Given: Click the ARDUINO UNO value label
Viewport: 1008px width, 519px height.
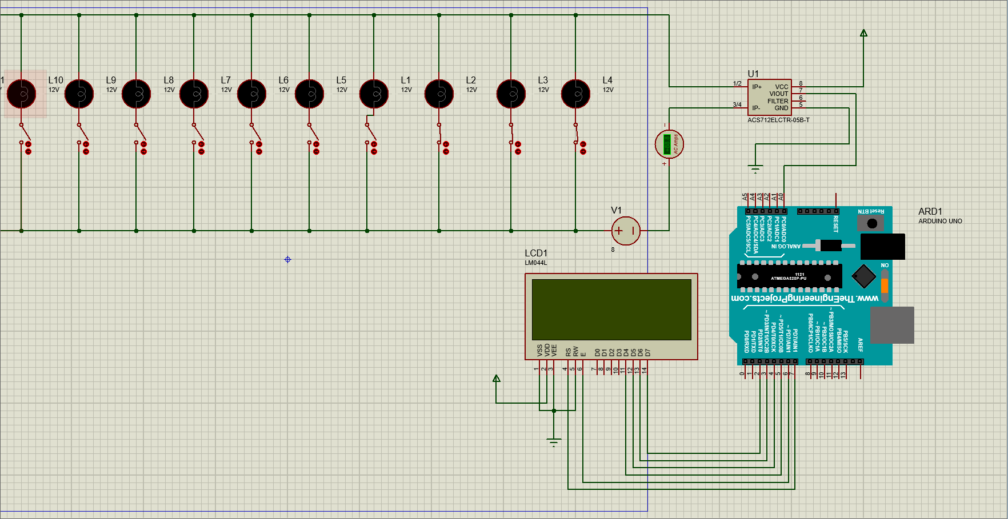Looking at the screenshot, I should coord(941,221).
